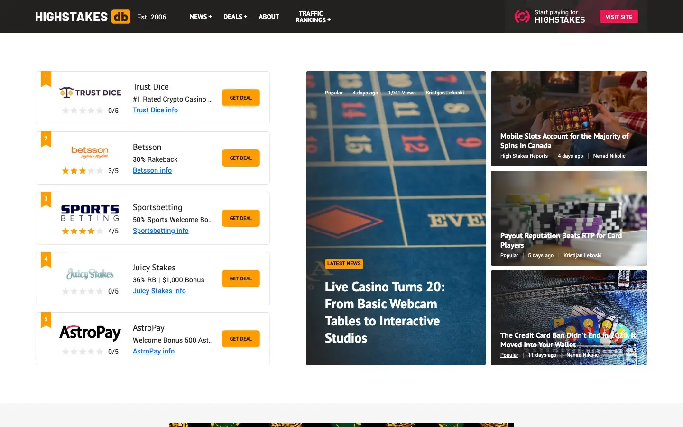Open the TRAFFIC RANKINGS menu
This screenshot has width=683, height=427.
(x=313, y=17)
